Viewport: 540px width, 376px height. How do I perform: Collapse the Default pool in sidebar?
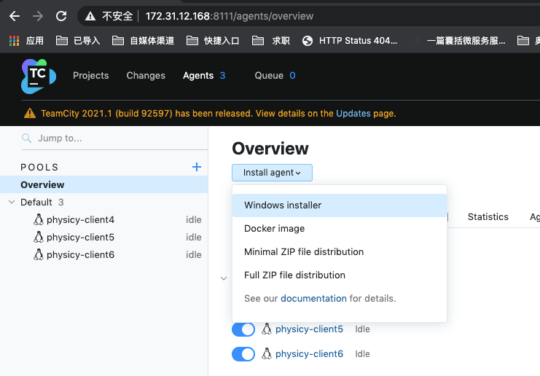(x=12, y=202)
